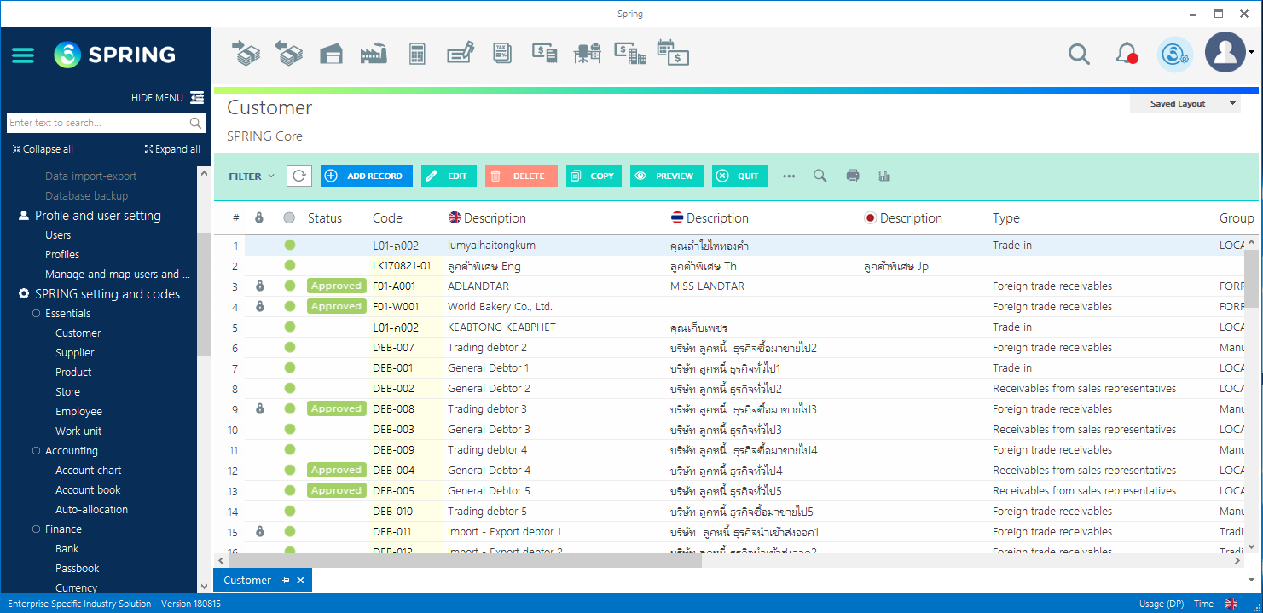Screen dimensions: 1263x613
Task: Open the warehouse module icon
Action: coord(331,54)
